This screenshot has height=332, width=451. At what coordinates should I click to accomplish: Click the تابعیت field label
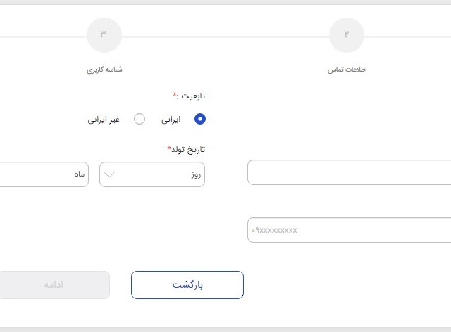188,95
